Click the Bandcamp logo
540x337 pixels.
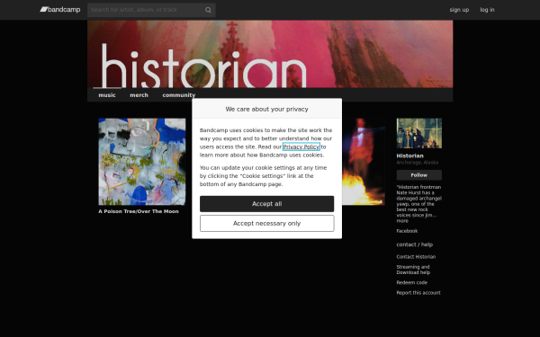click(x=60, y=10)
